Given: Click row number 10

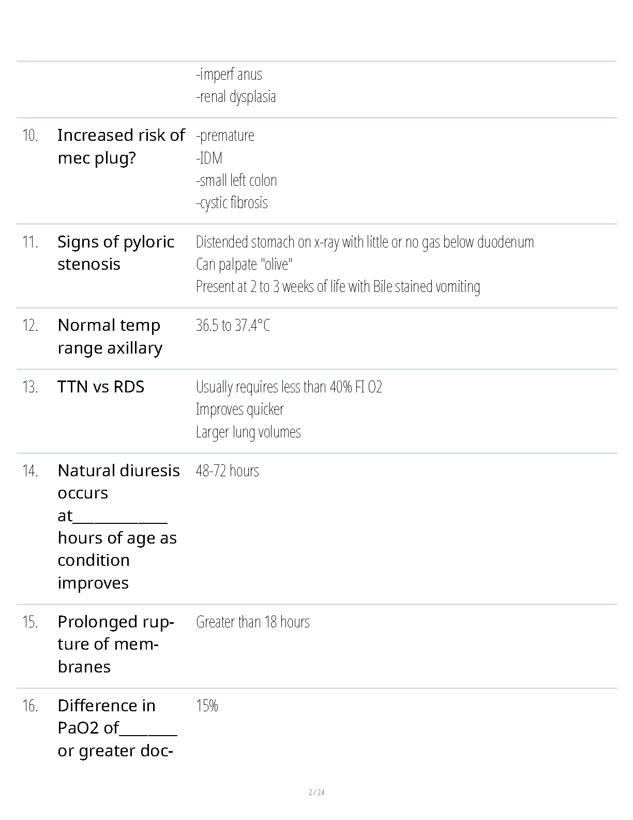Looking at the screenshot, I should click(x=30, y=136).
